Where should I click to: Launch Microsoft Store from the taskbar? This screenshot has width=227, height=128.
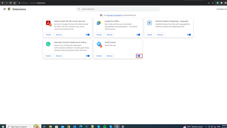56,127
